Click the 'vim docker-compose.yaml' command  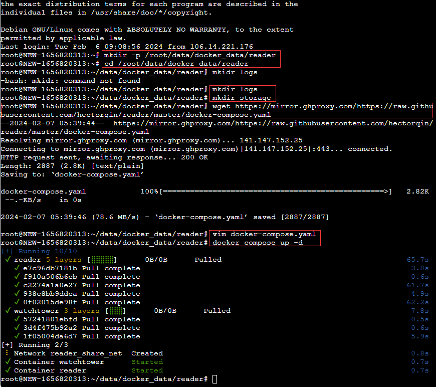click(x=264, y=234)
